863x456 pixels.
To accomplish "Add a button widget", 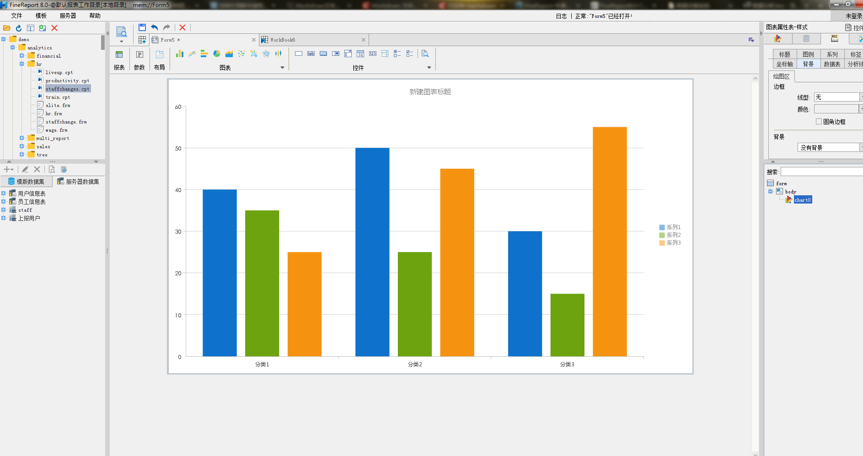I will tap(323, 54).
